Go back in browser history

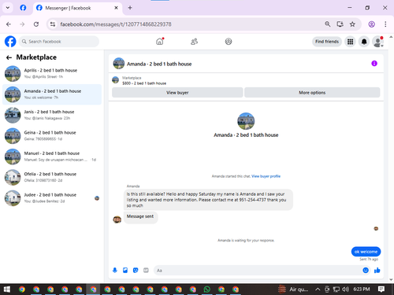pos(9,24)
